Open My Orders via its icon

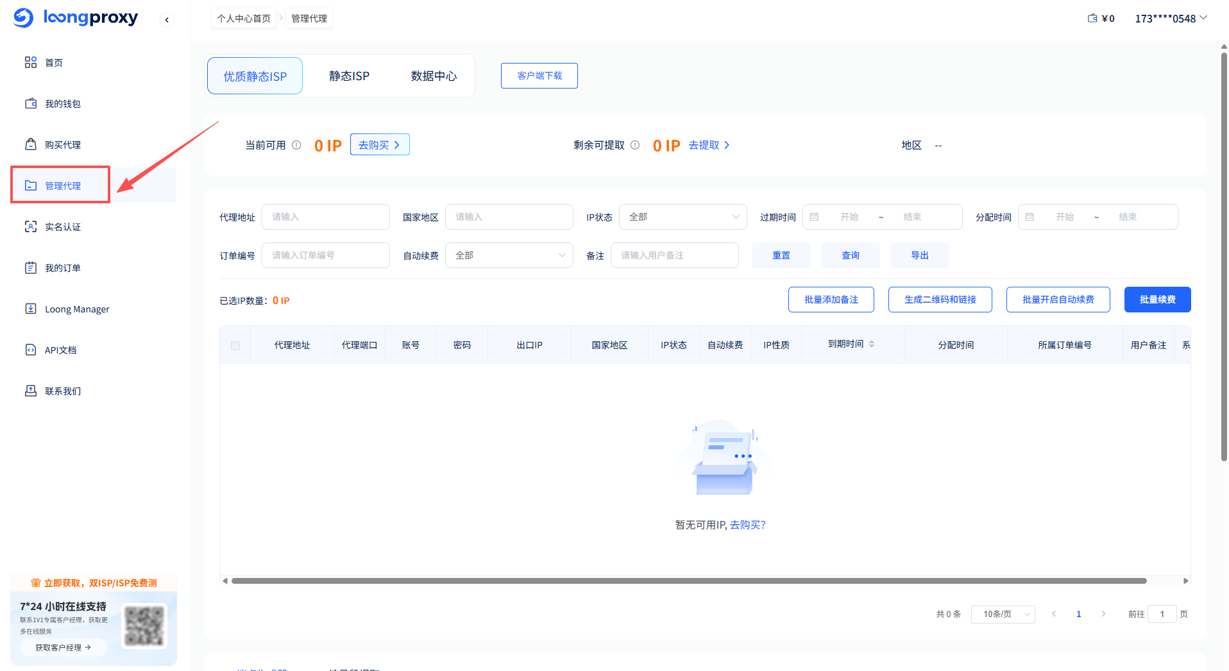[x=30, y=268]
